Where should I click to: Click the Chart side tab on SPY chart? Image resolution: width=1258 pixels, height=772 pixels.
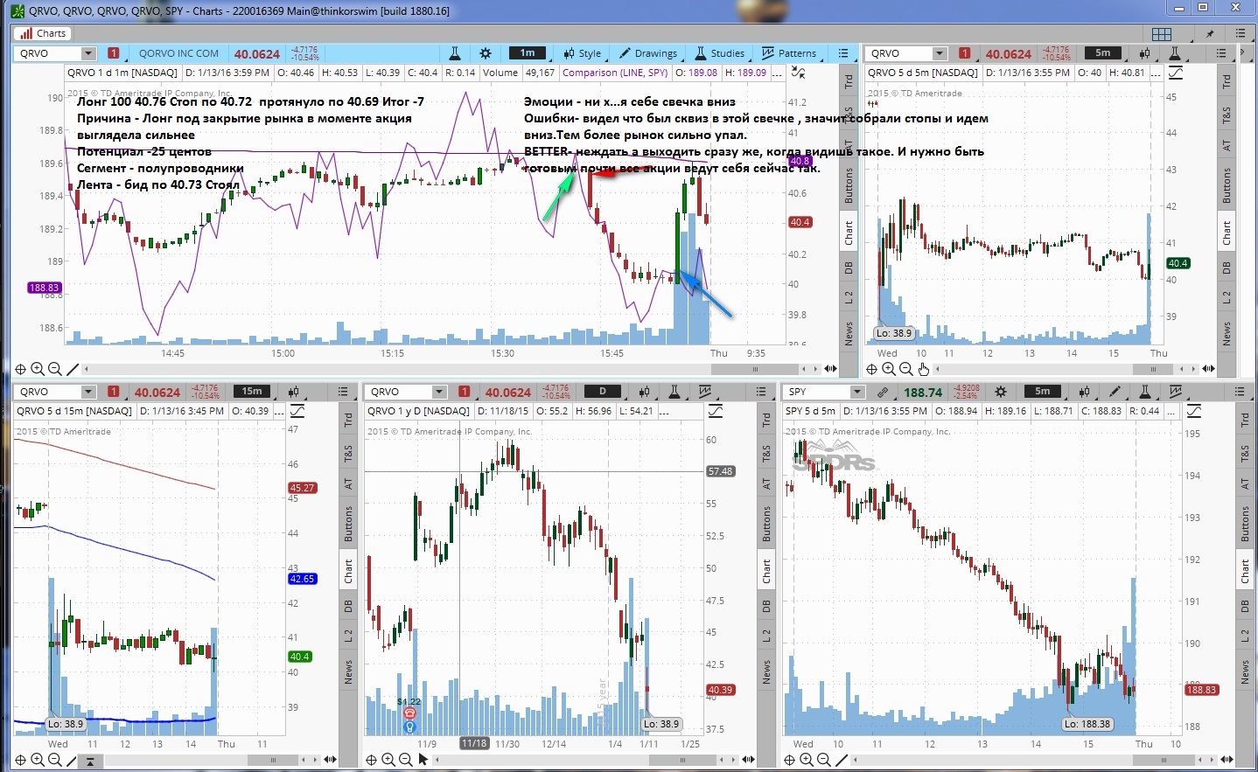click(x=1245, y=572)
